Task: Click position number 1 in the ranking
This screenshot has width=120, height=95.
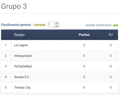Action: (5, 45)
